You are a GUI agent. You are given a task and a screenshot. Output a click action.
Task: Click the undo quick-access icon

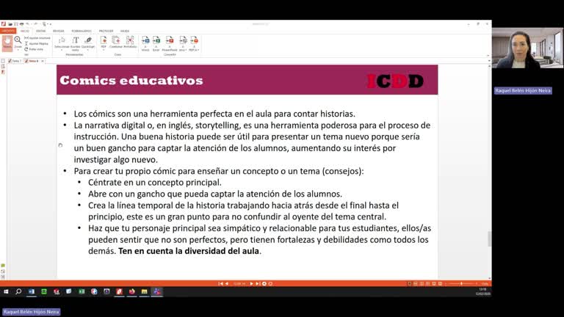click(x=27, y=24)
